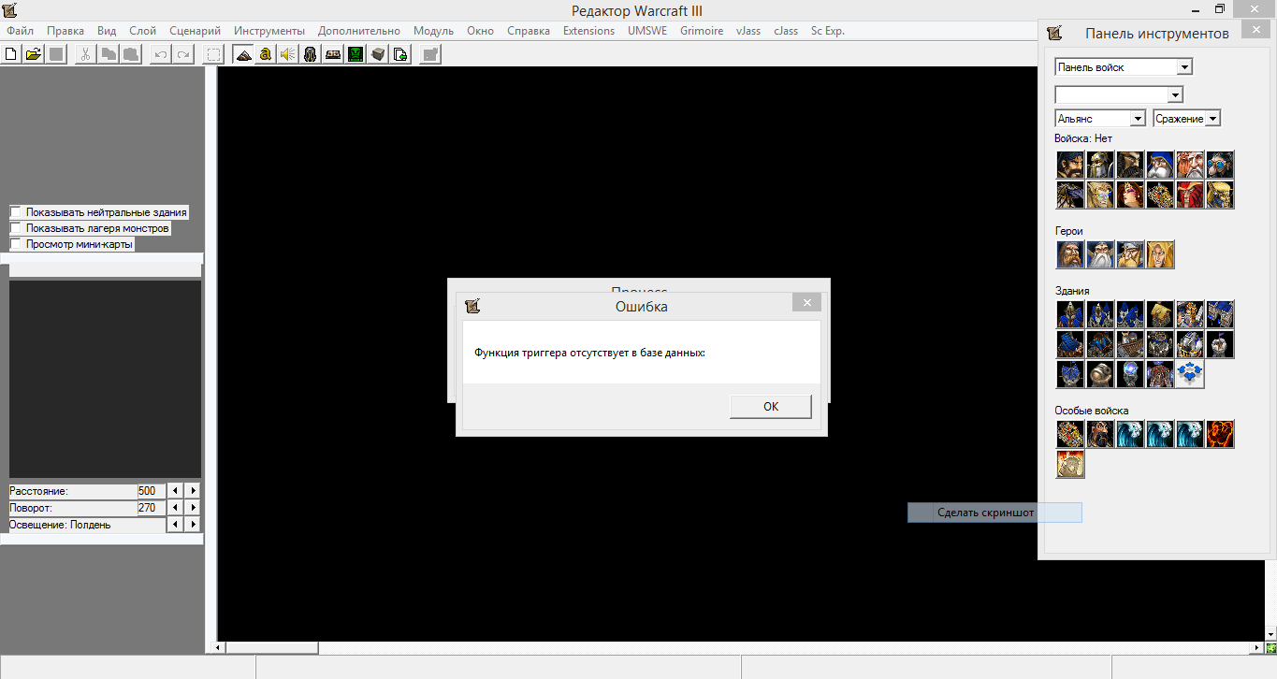Select the Knight unit icon

pyautogui.click(x=1130, y=165)
